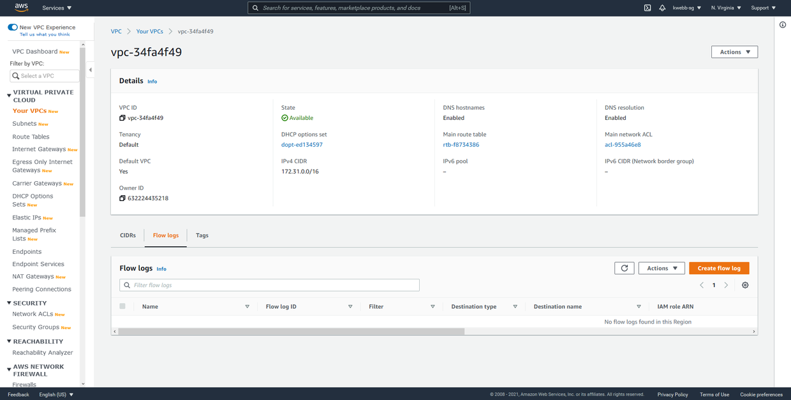
Task: Open VPC Dashboard in the sidebar
Action: 35,52
